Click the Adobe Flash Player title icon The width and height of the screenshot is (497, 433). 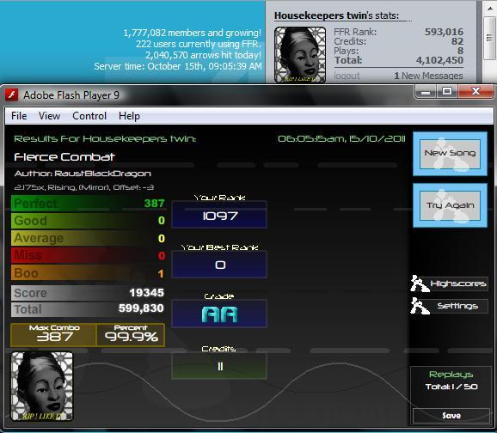click(x=12, y=95)
